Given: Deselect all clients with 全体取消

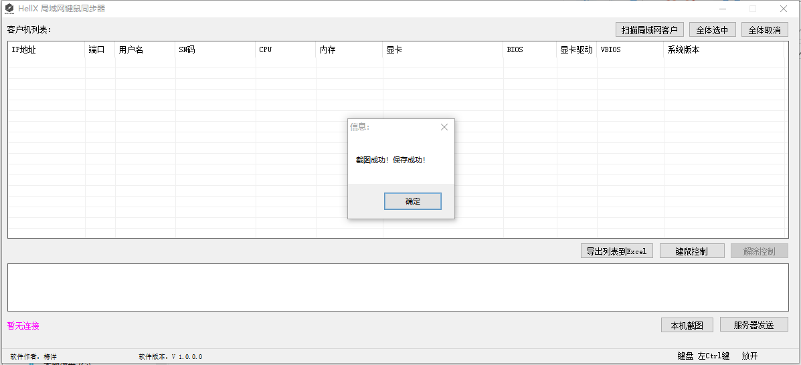Looking at the screenshot, I should (765, 30).
